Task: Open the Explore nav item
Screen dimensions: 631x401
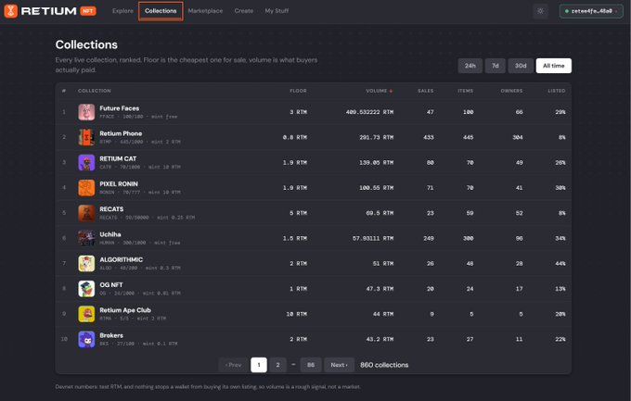Action: tap(122, 11)
